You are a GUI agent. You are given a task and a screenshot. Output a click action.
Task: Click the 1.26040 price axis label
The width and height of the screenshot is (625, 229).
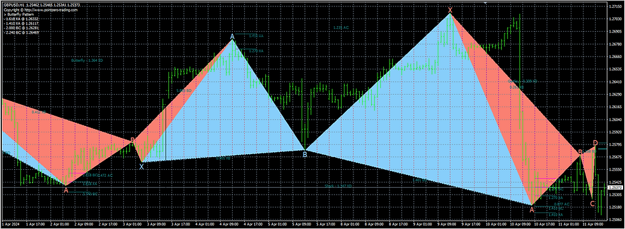coord(616,120)
